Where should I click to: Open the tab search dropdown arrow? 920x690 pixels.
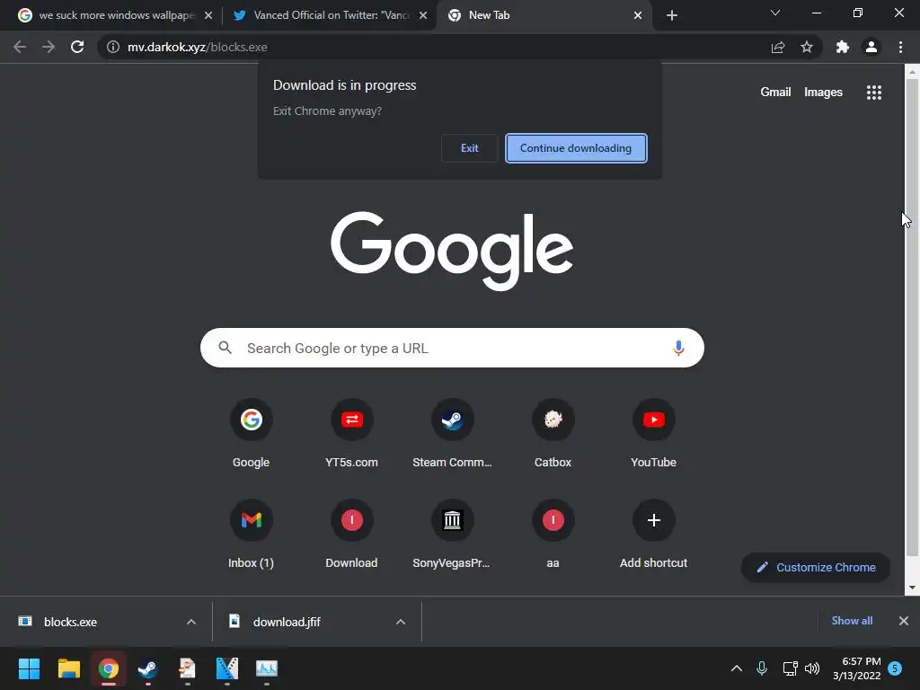click(775, 13)
